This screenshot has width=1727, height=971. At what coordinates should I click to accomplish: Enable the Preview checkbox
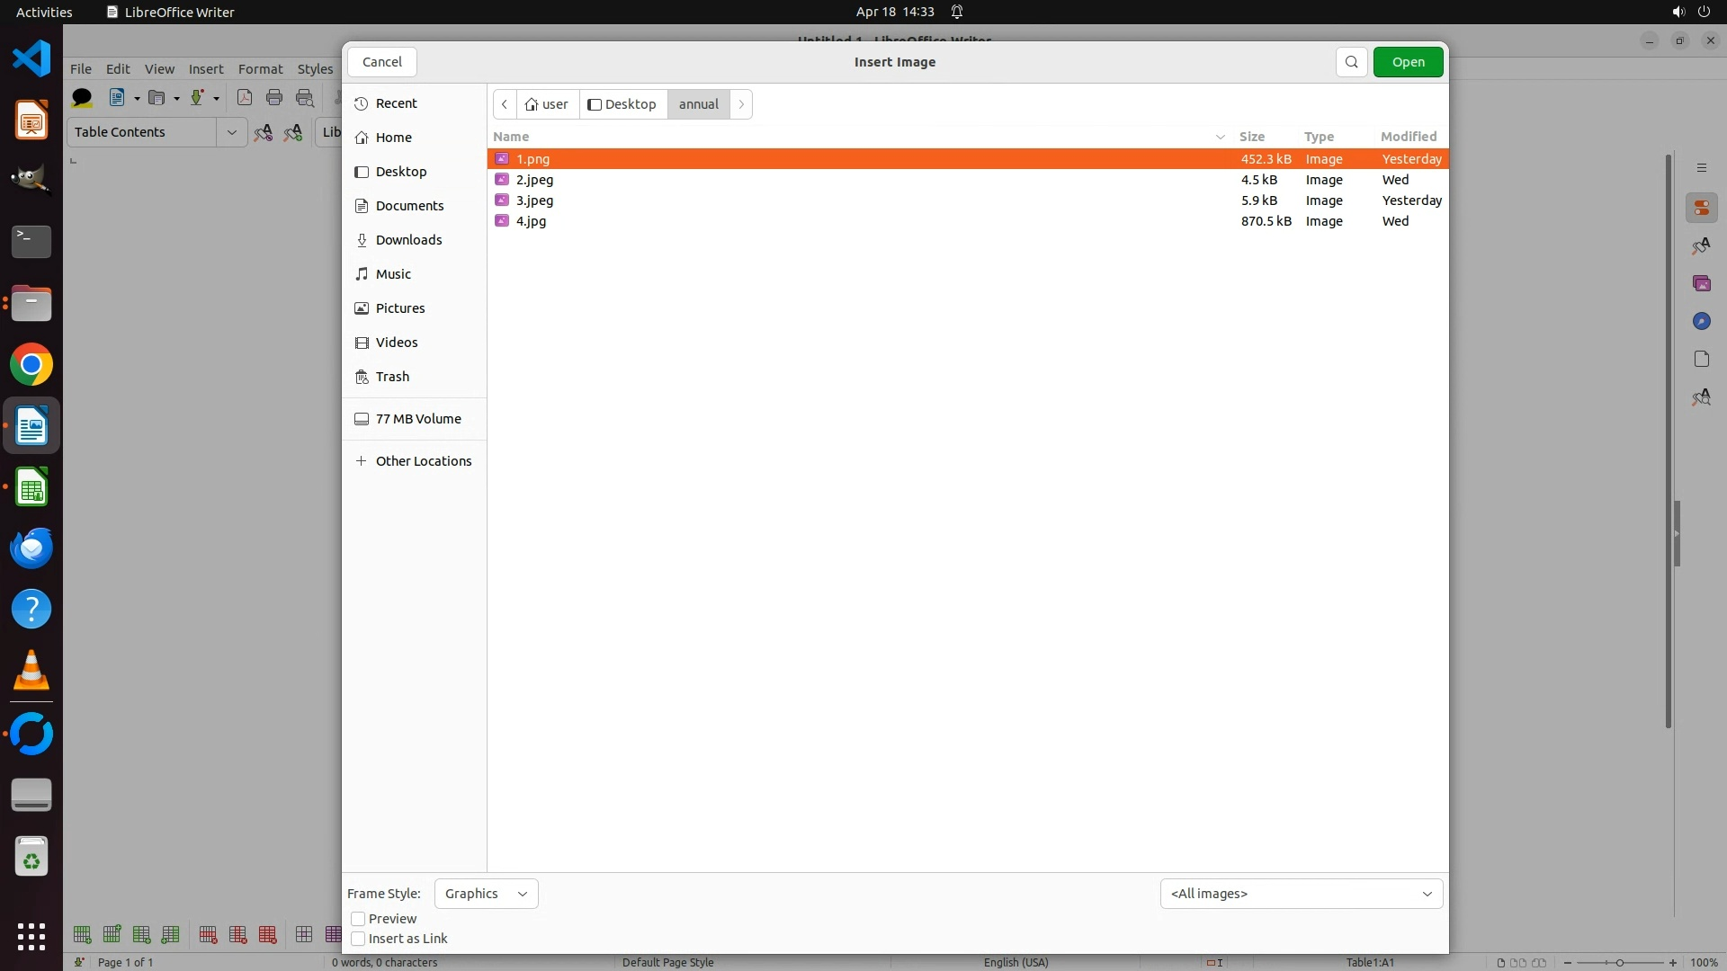[358, 919]
